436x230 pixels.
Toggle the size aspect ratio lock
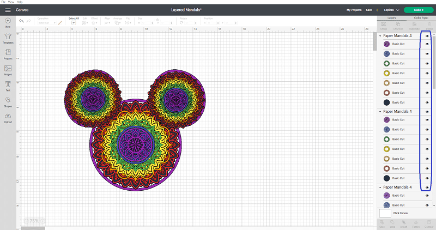[x=158, y=20]
